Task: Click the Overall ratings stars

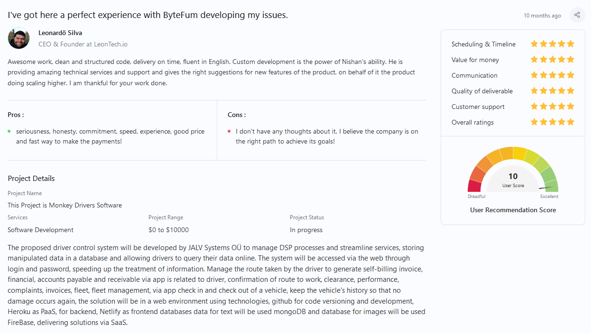Action: 553,122
